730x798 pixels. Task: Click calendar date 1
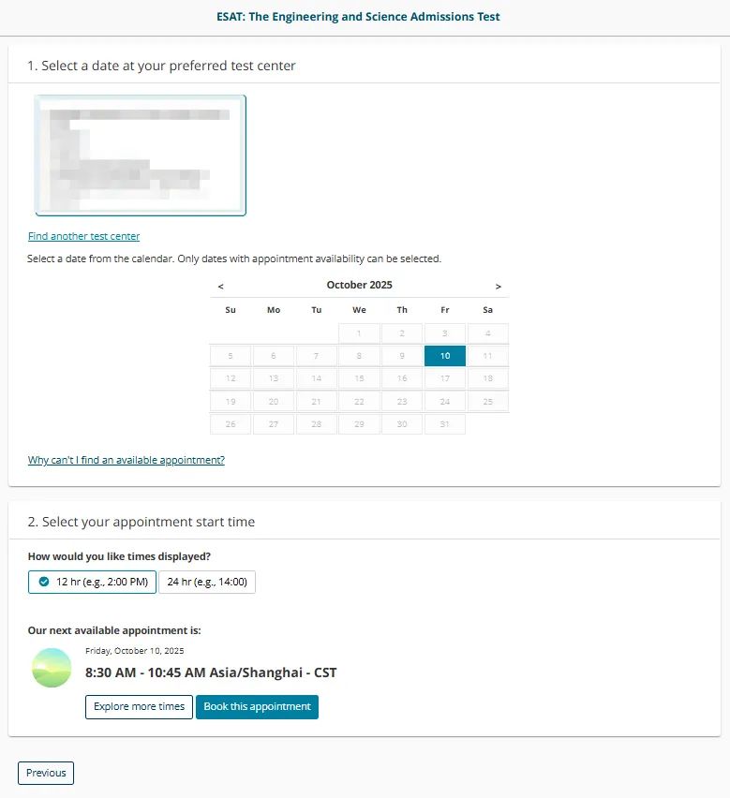tap(359, 333)
